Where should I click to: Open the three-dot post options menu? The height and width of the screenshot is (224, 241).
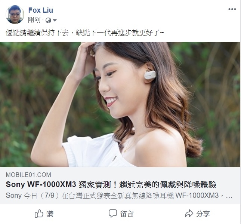232,9
